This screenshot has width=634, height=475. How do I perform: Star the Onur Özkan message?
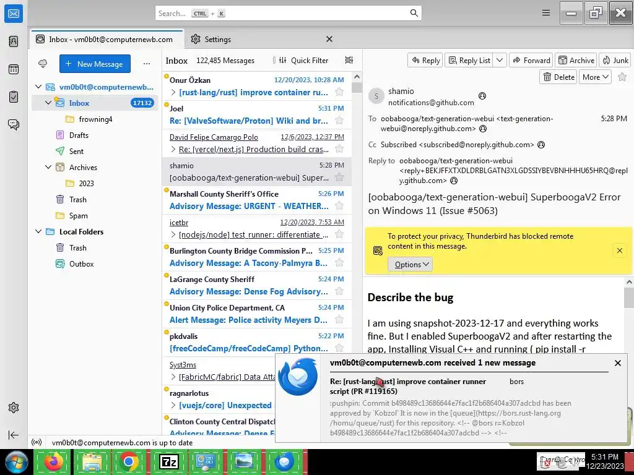(339, 92)
